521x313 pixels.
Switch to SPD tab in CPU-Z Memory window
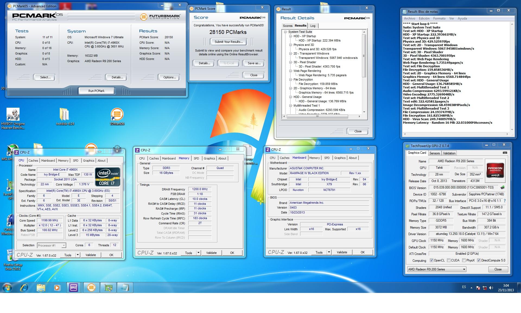(196, 158)
